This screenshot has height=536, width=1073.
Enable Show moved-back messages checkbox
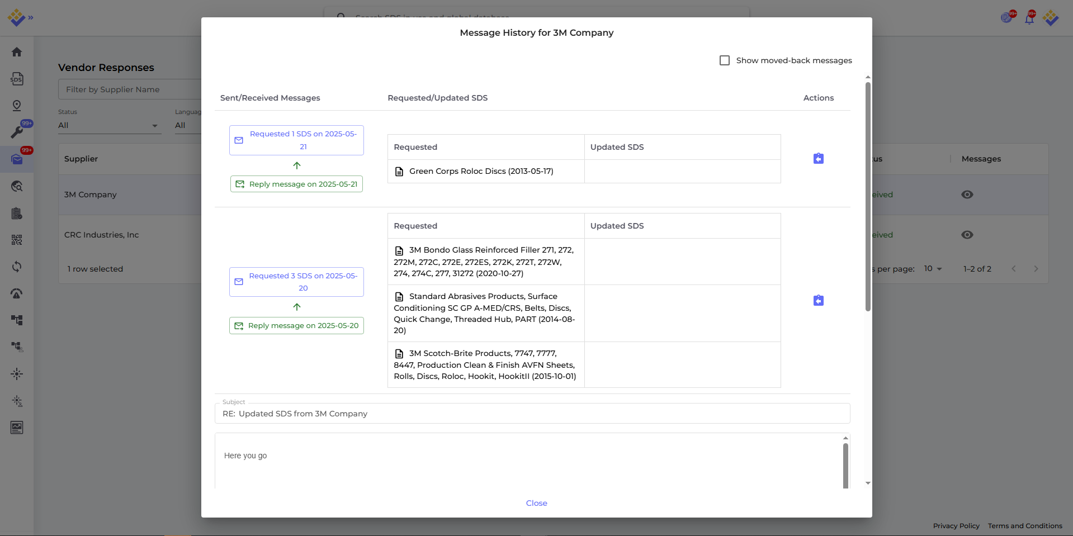725,60
